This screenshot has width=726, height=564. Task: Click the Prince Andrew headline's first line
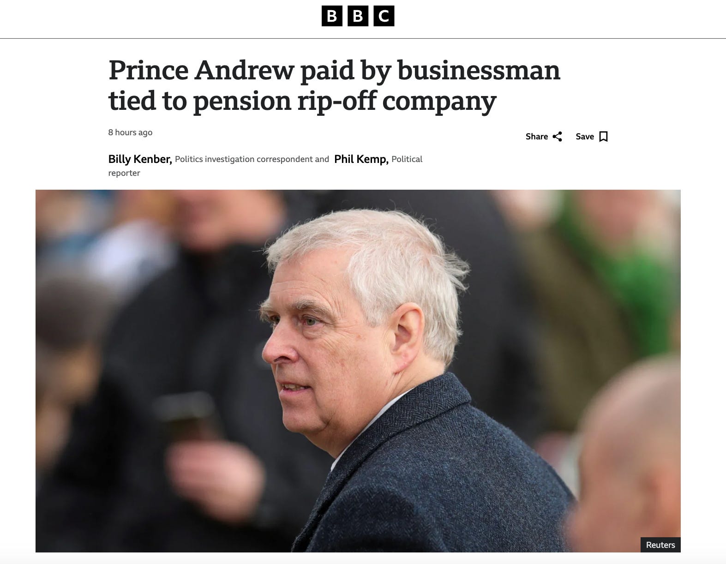click(334, 70)
